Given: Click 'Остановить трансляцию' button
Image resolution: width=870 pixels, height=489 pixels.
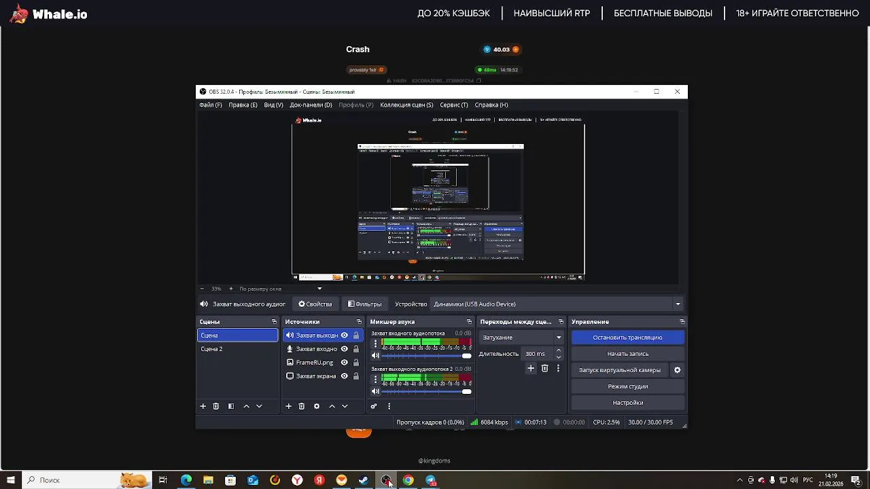Looking at the screenshot, I should tap(627, 338).
